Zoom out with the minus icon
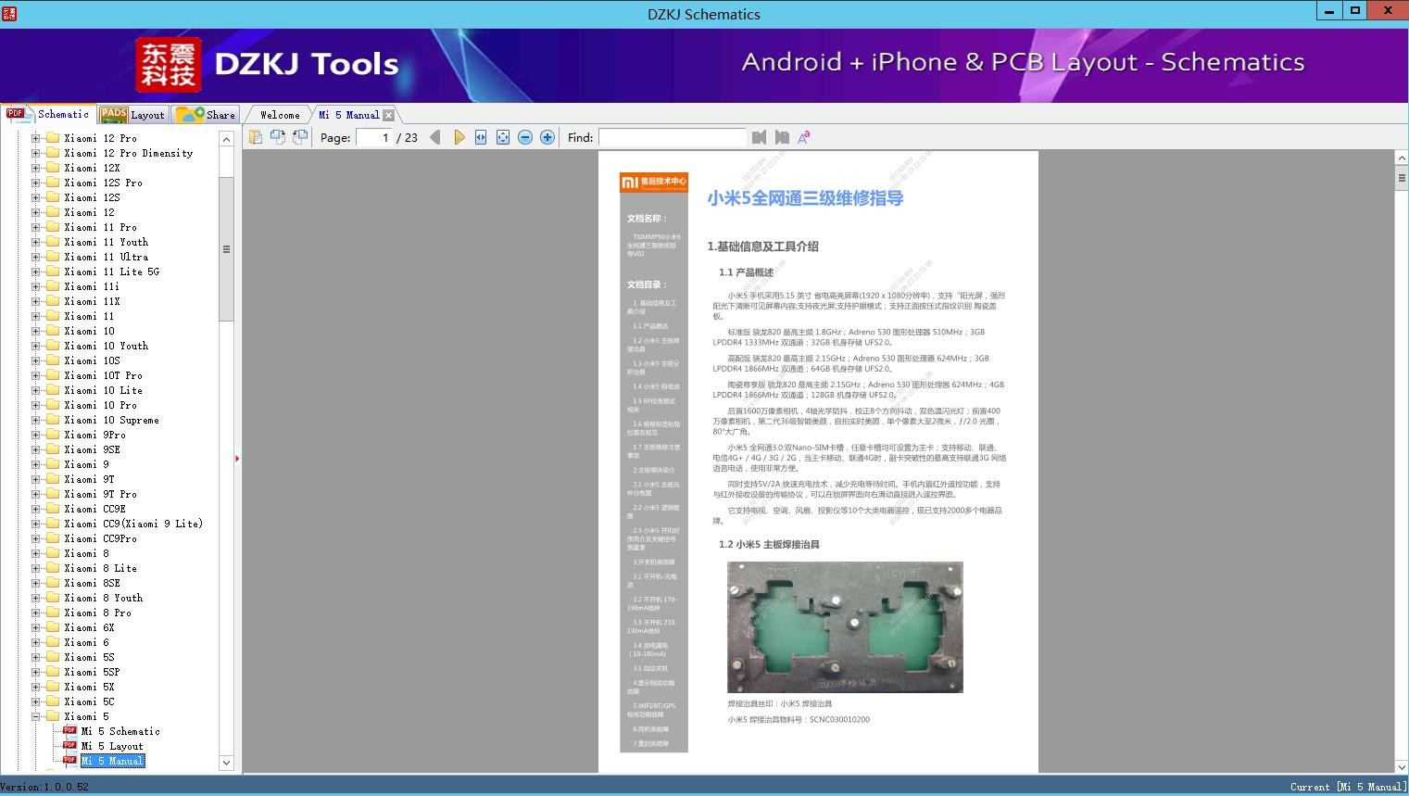1409x796 pixels. (x=525, y=137)
